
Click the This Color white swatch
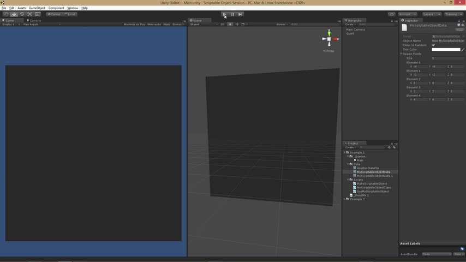point(446,50)
